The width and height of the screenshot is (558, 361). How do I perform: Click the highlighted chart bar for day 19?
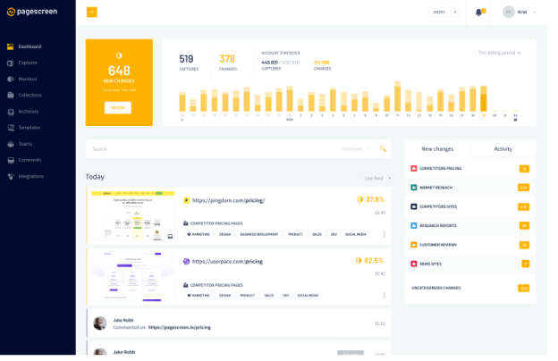click(x=483, y=99)
